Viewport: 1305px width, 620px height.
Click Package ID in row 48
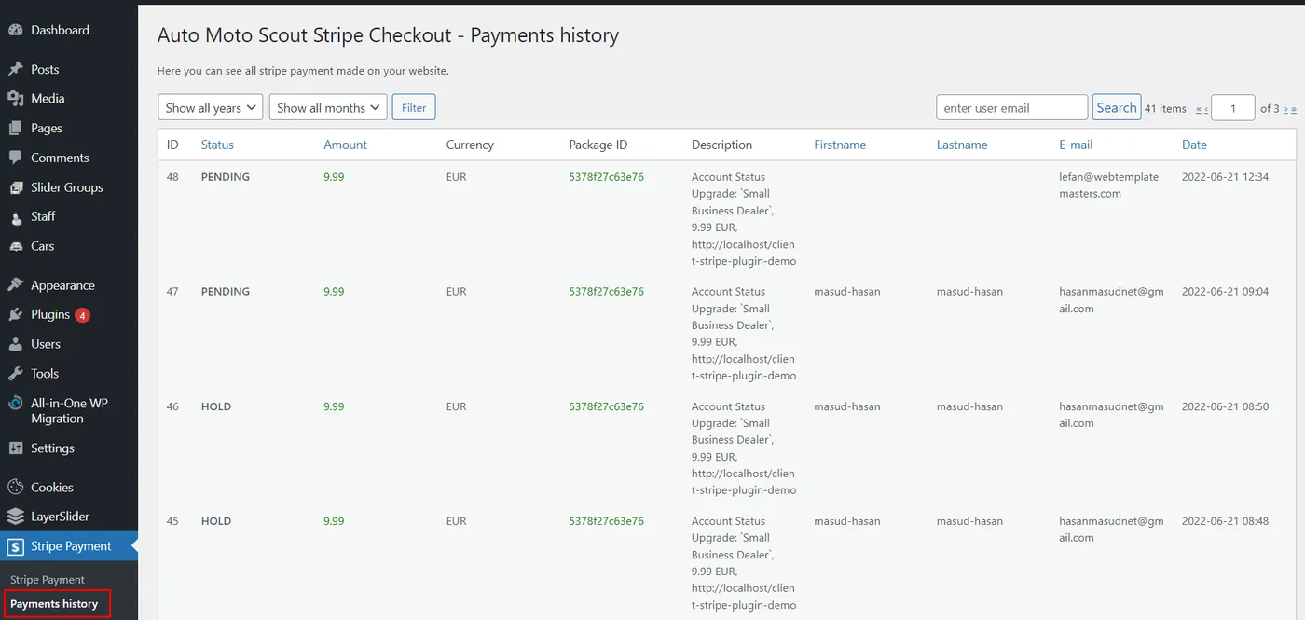[x=606, y=177]
